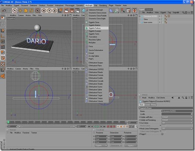This screenshot has width=195, height=151.
Task: Click the Nome input field
Action: (177, 111)
